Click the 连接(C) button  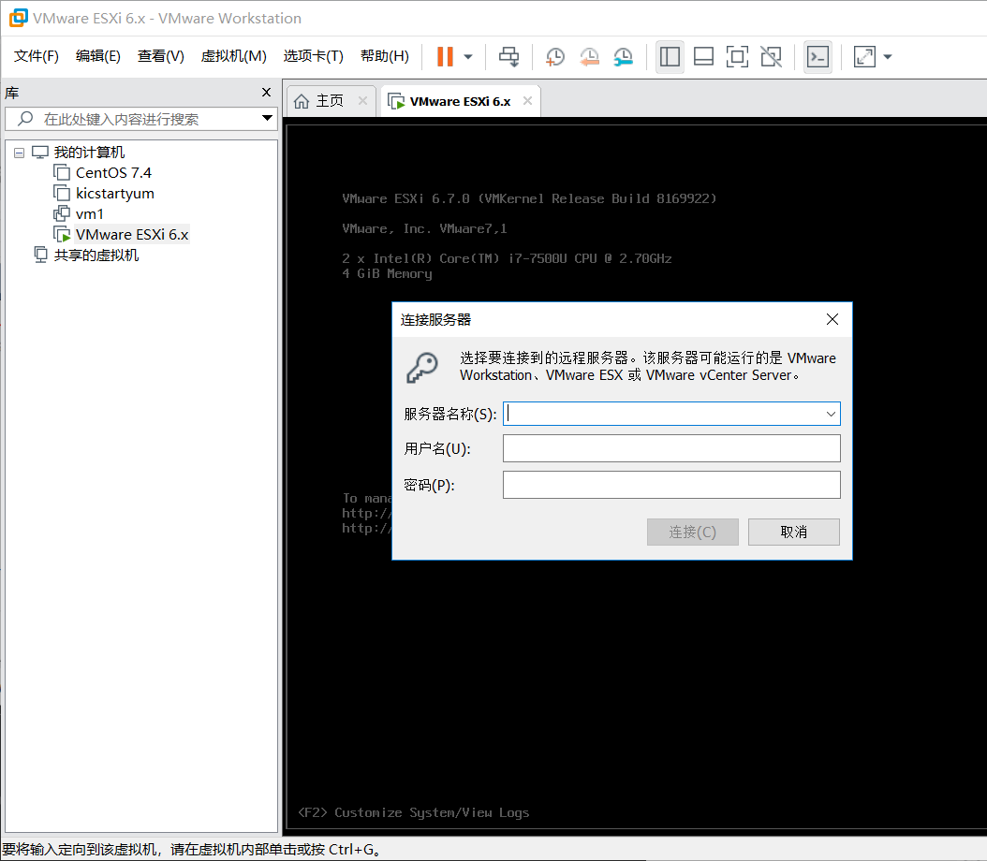click(692, 533)
